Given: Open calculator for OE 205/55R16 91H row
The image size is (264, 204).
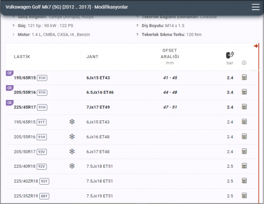Looking at the screenshot, I should pos(244,92).
